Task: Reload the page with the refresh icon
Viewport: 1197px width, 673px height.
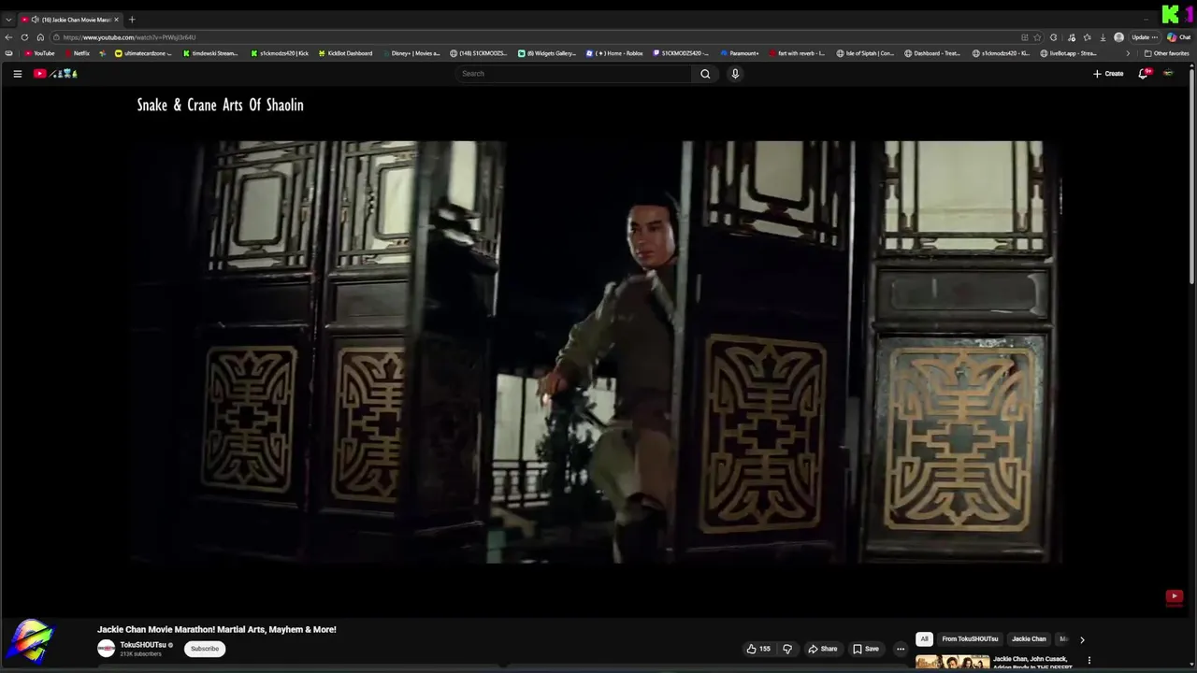Action: pos(24,37)
